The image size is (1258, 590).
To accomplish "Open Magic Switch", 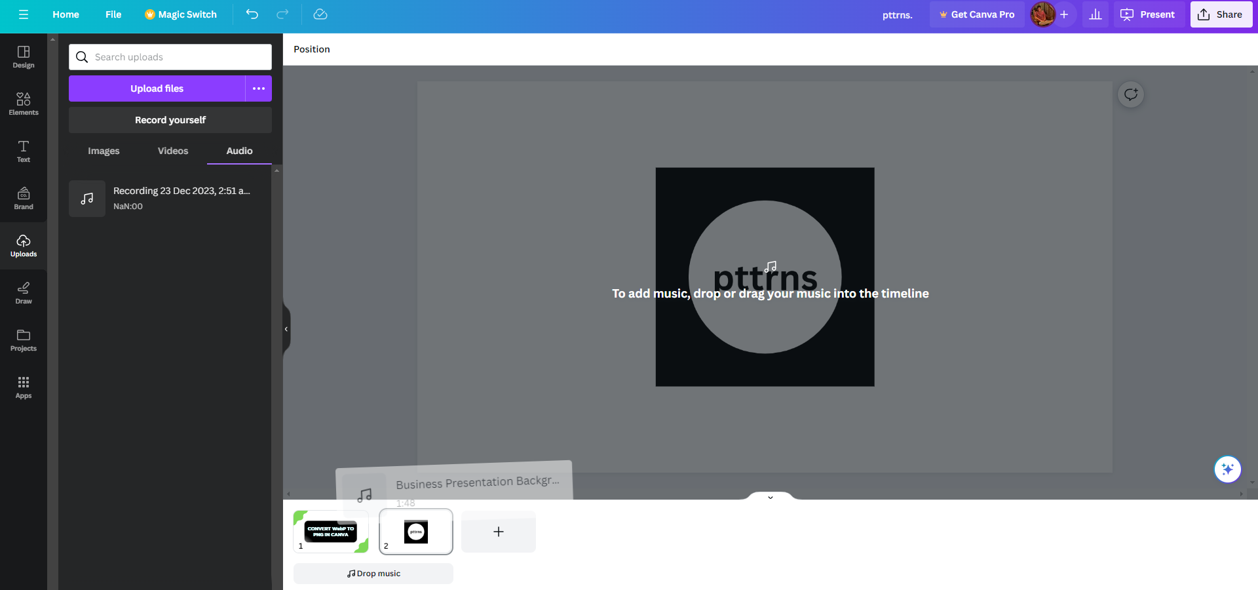I will click(181, 14).
